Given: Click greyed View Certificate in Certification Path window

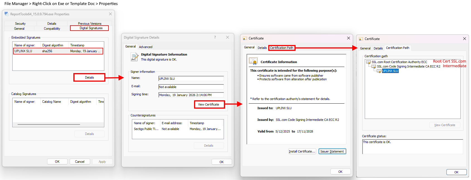Looking at the screenshot, I should (x=445, y=125).
